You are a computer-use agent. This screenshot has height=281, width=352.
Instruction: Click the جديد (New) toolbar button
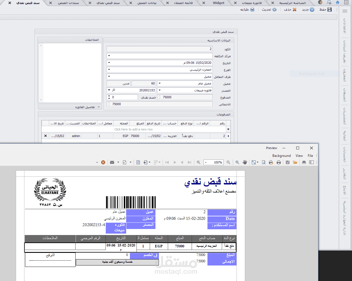click(x=308, y=9)
